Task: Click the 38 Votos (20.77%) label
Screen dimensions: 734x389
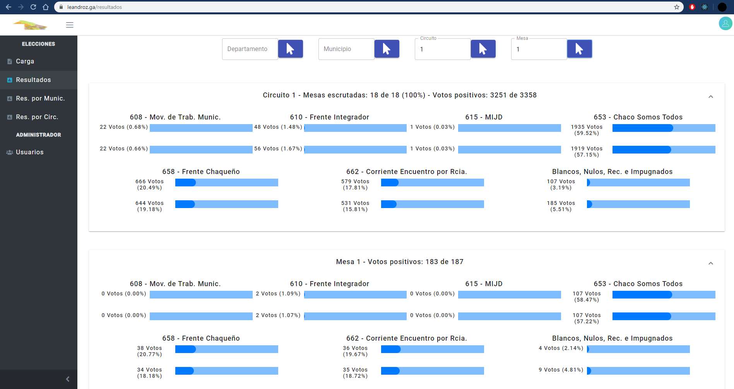Action: [149, 351]
